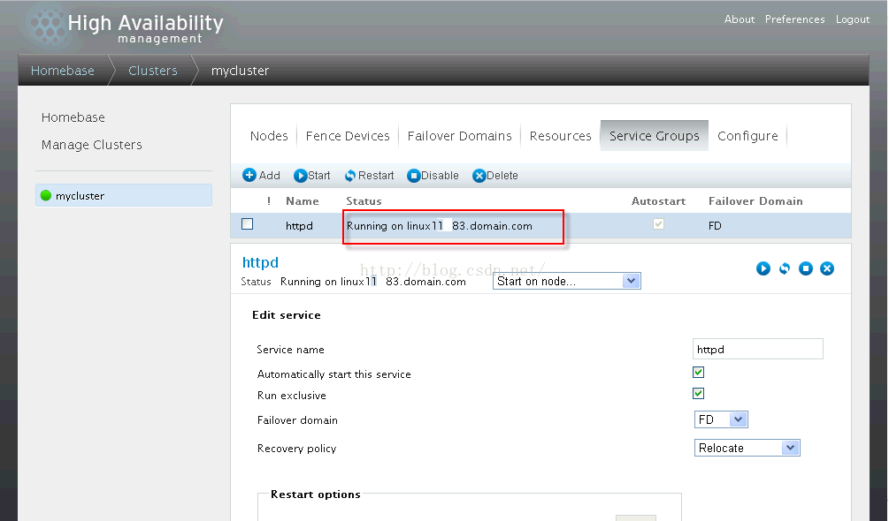Viewport: 889px width, 521px height.
Task: Toggle the httpd Autostart checkbox in table
Action: coord(658,224)
